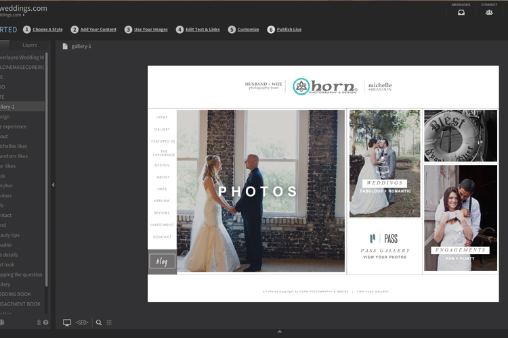Click the Connect people icon
The height and width of the screenshot is (338, 508).
click(x=488, y=12)
